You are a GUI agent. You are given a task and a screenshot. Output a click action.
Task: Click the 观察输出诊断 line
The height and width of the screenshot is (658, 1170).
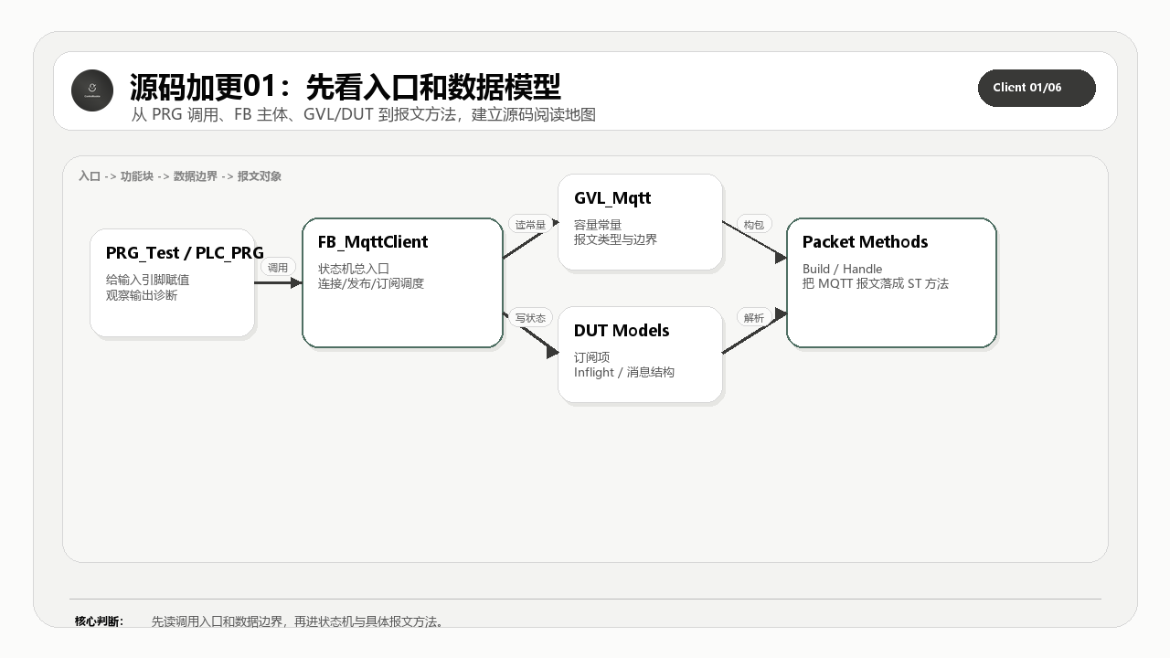tap(142, 295)
